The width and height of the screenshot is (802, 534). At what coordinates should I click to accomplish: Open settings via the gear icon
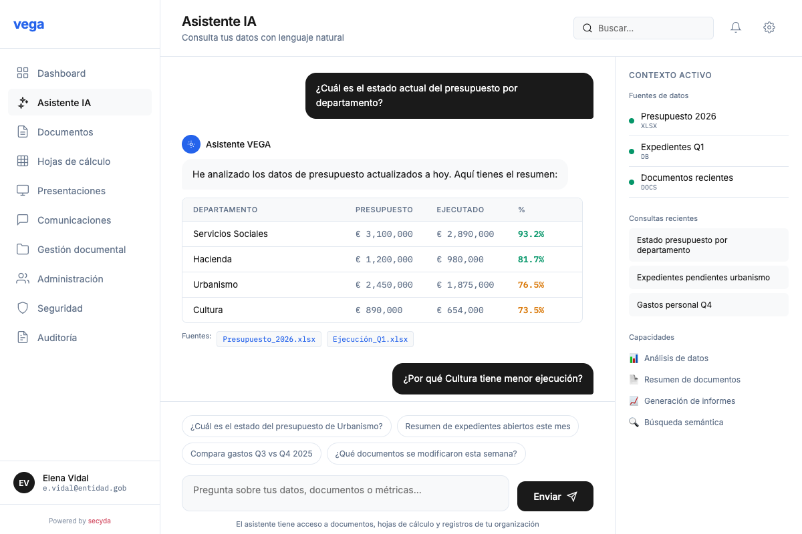point(769,27)
